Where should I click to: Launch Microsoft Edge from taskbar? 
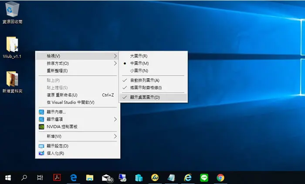tap(73, 177)
